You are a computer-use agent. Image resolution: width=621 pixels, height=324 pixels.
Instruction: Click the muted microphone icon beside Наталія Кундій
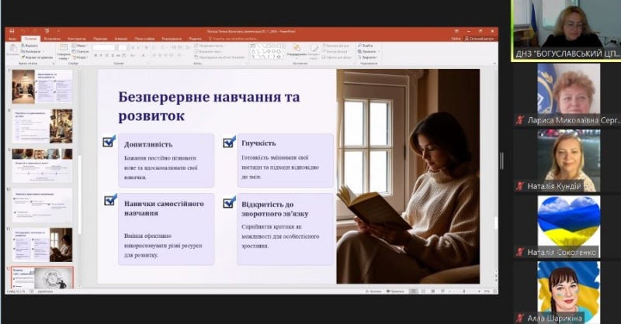(521, 186)
